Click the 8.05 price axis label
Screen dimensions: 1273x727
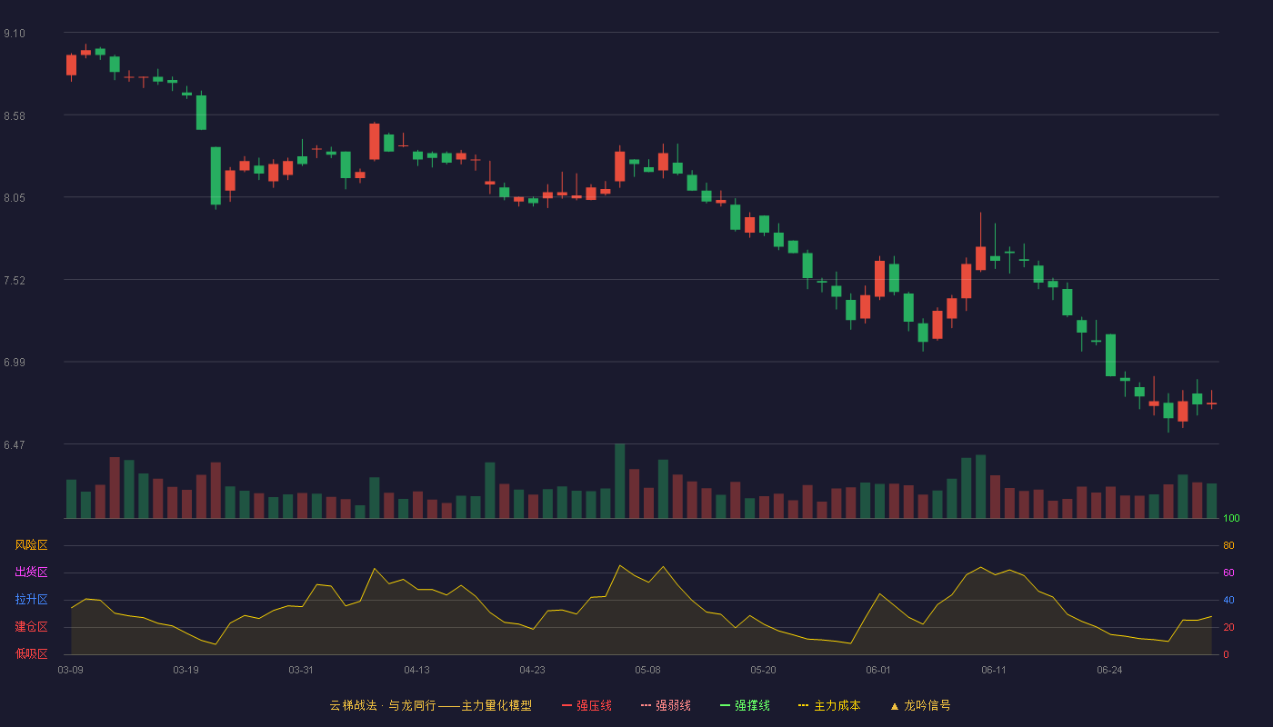pyautogui.click(x=15, y=198)
